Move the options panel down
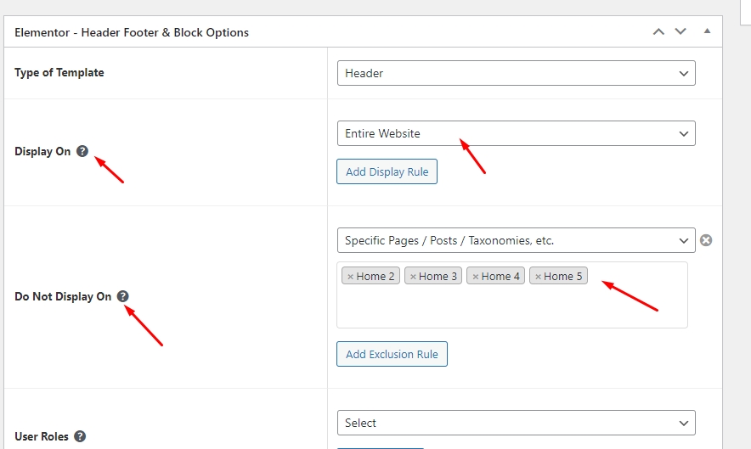 (680, 31)
